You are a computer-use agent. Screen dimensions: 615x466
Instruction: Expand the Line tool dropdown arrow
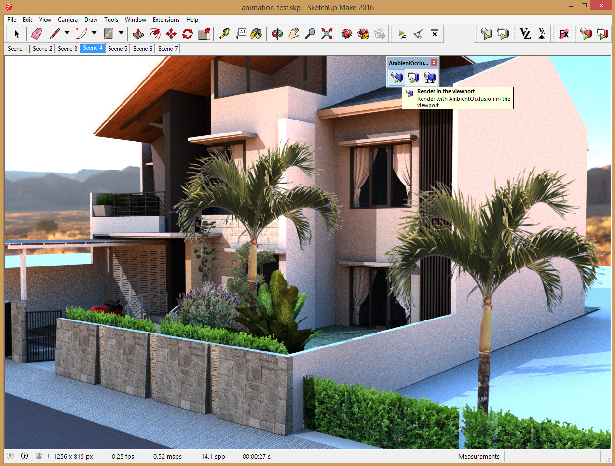pyautogui.click(x=67, y=33)
